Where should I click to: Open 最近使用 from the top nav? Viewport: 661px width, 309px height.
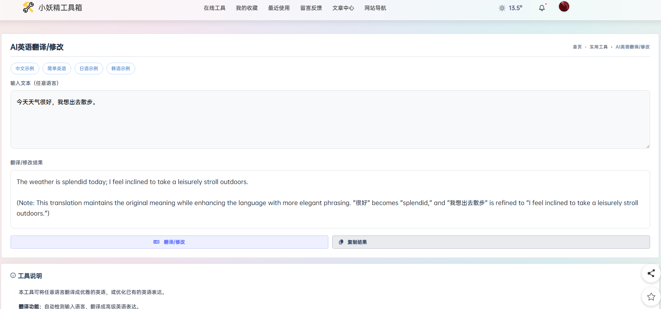pyautogui.click(x=279, y=8)
